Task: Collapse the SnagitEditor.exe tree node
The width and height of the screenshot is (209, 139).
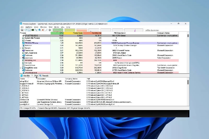Action: (x=21, y=68)
